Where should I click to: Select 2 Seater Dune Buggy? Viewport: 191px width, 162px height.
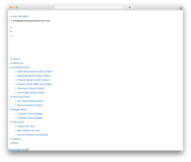pos(30,114)
